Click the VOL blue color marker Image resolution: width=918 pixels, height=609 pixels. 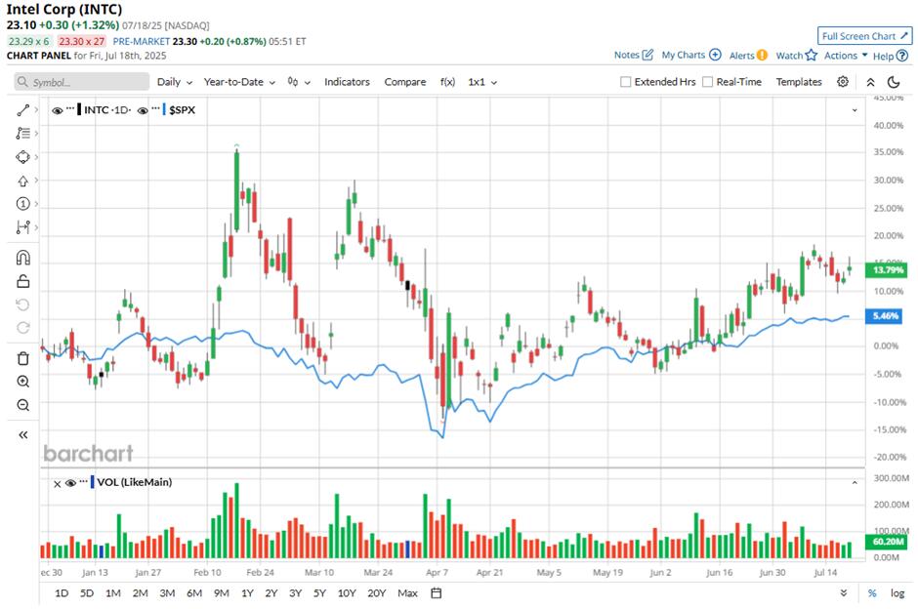[92, 483]
